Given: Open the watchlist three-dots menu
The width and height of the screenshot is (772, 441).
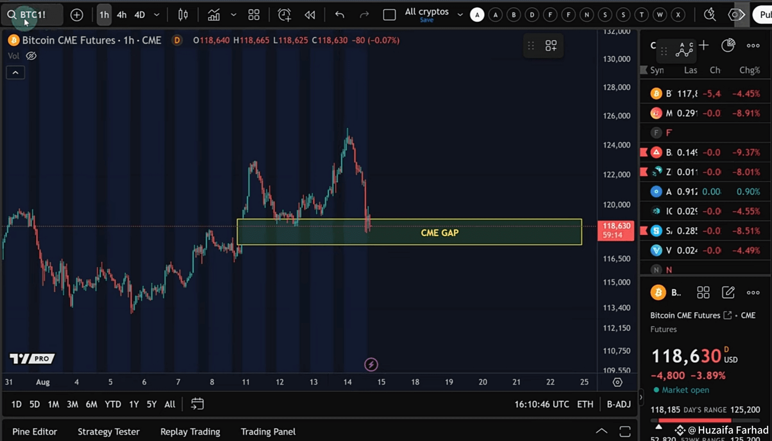Looking at the screenshot, I should click(x=753, y=45).
